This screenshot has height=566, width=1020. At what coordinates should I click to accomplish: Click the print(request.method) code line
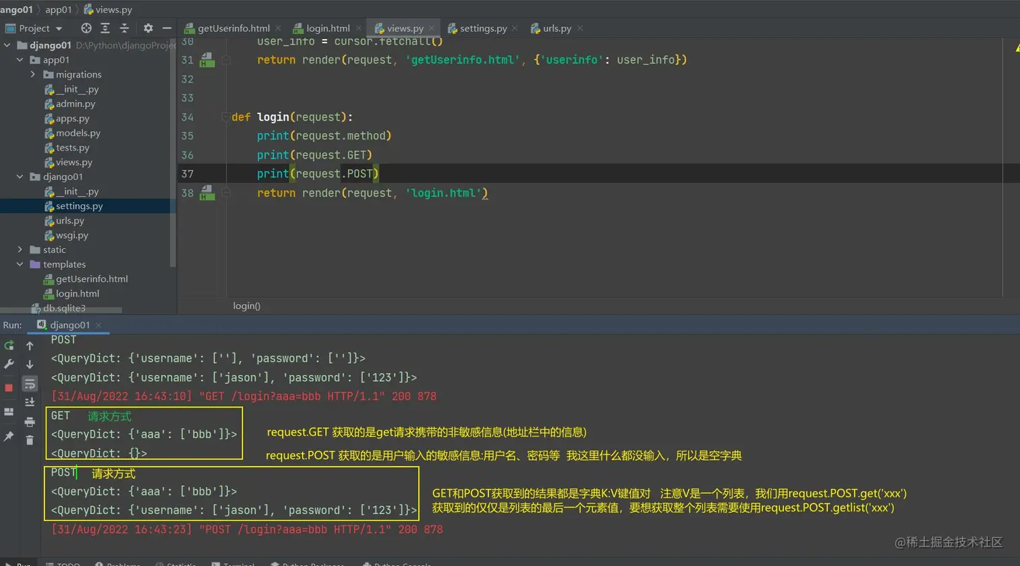pyautogui.click(x=324, y=136)
